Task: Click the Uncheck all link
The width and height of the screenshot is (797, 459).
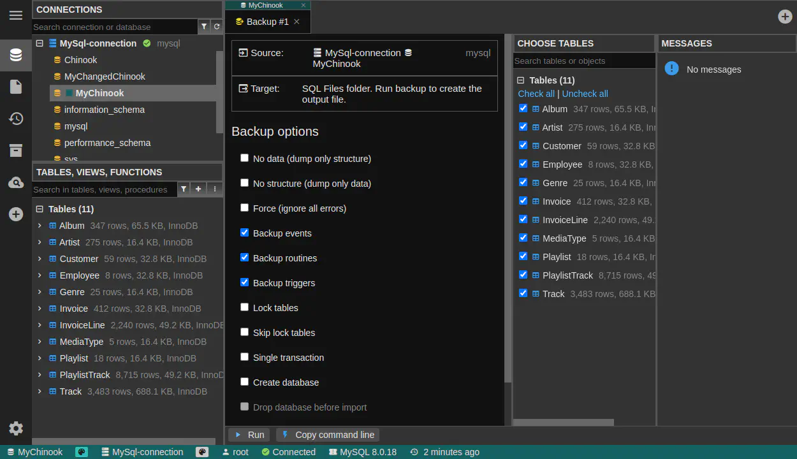Action: (585, 94)
